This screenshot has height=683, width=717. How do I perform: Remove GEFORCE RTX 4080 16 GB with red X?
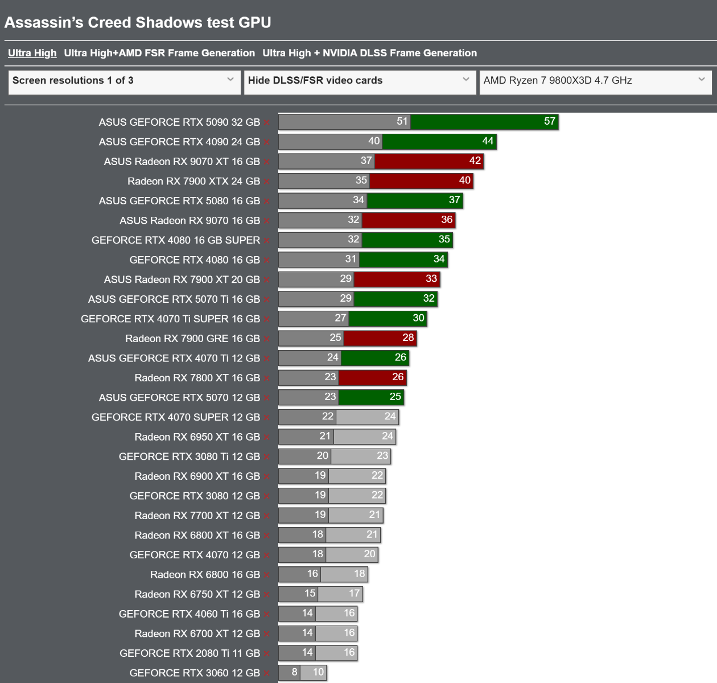pyautogui.click(x=266, y=260)
